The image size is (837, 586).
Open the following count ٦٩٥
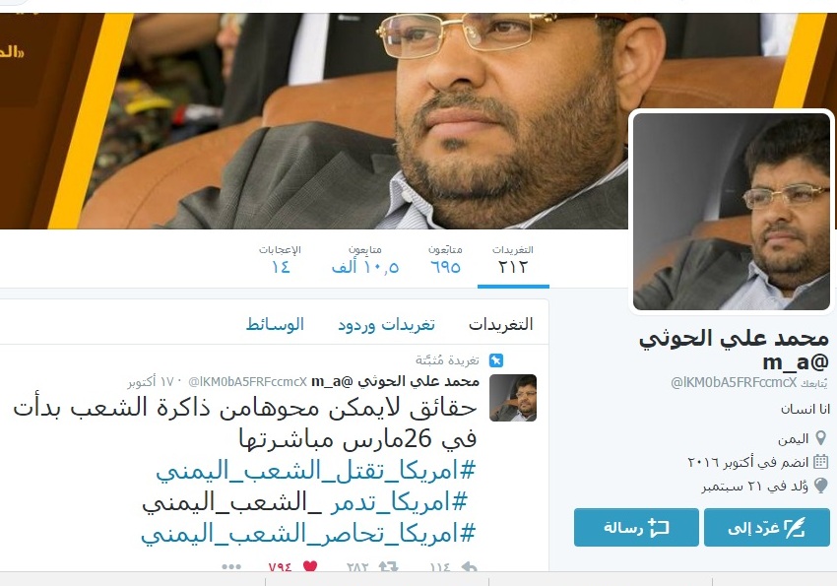pyautogui.click(x=445, y=259)
